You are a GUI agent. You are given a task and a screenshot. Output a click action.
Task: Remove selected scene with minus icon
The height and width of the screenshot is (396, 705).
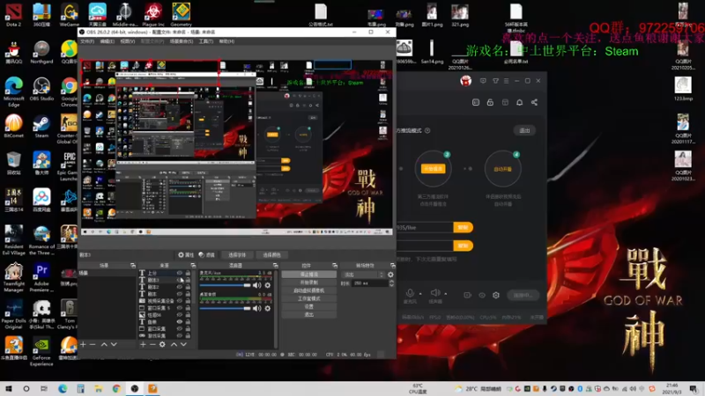click(x=93, y=344)
